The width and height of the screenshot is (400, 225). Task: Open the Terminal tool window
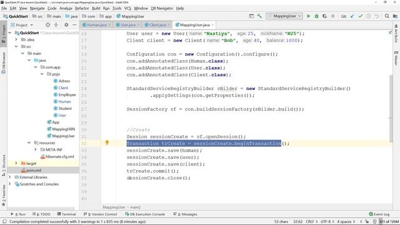66,214
